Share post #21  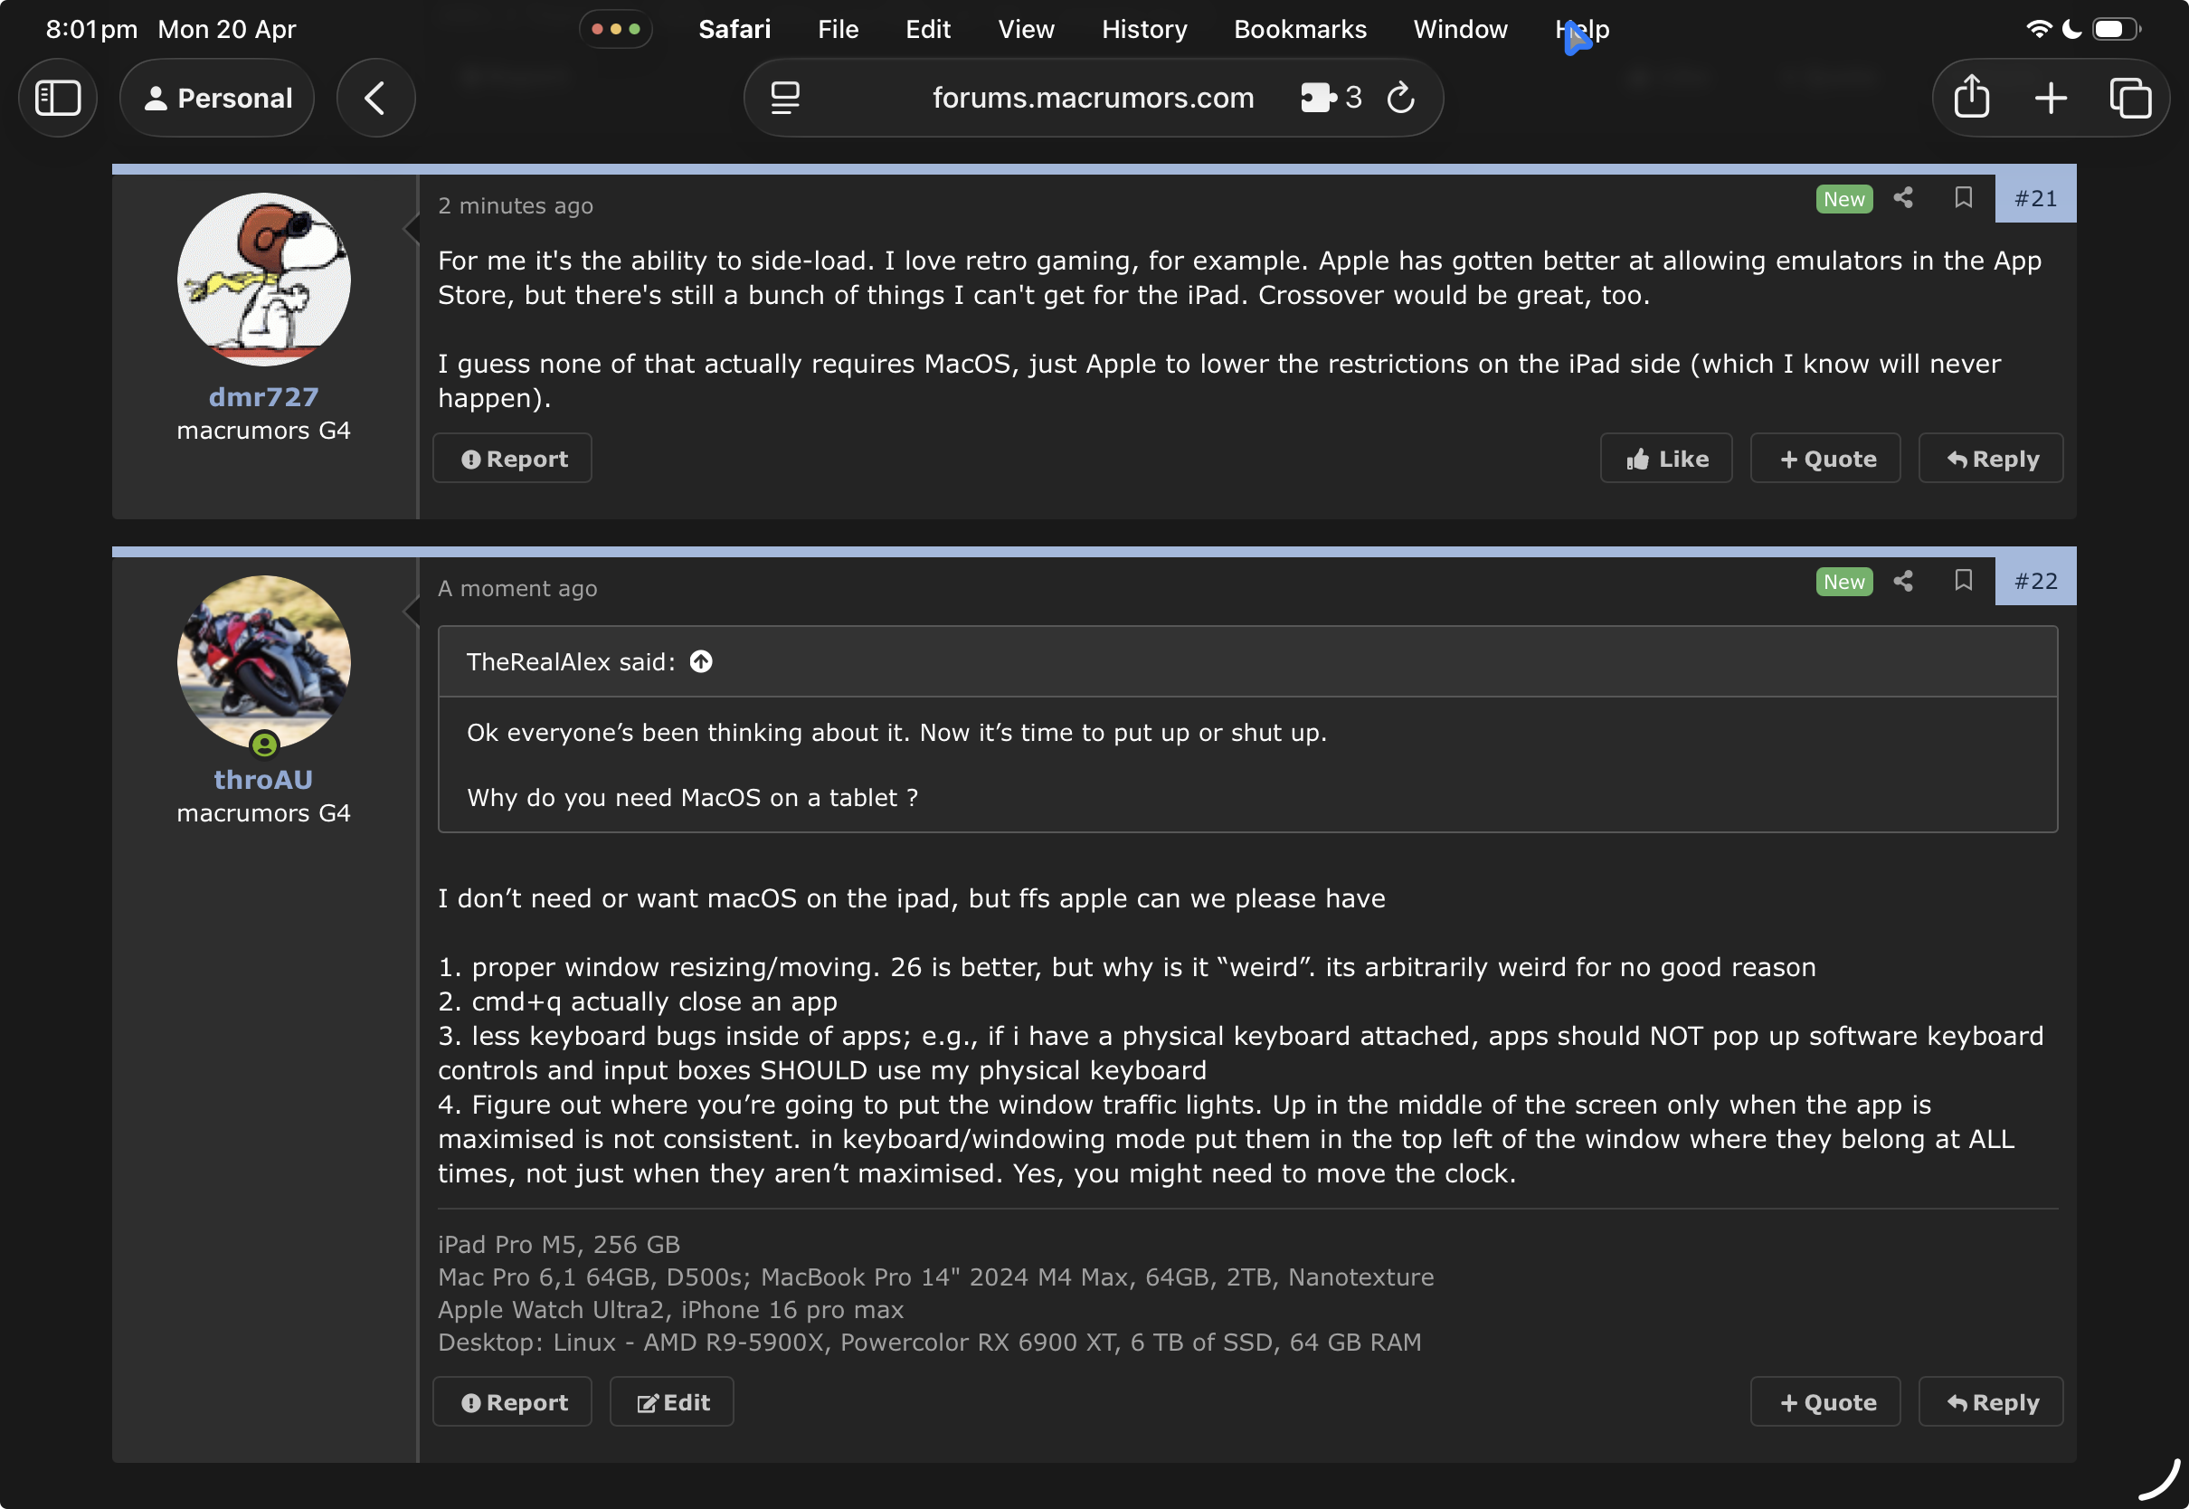(1902, 197)
